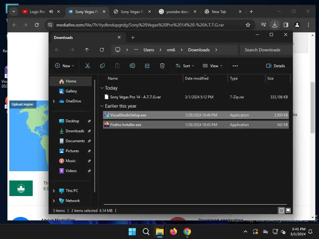Select Home in navigation pane

[x=71, y=81]
